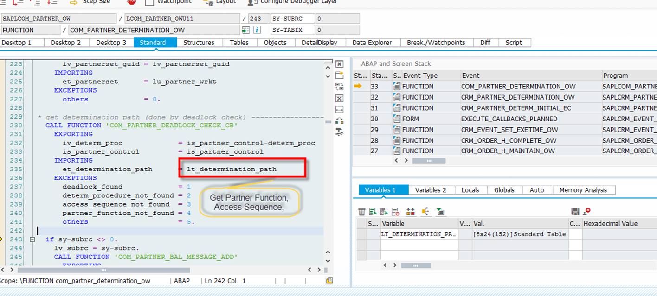The width and height of the screenshot is (657, 296).
Task: Click the red stop sign icon
Action: (x=131, y=1)
